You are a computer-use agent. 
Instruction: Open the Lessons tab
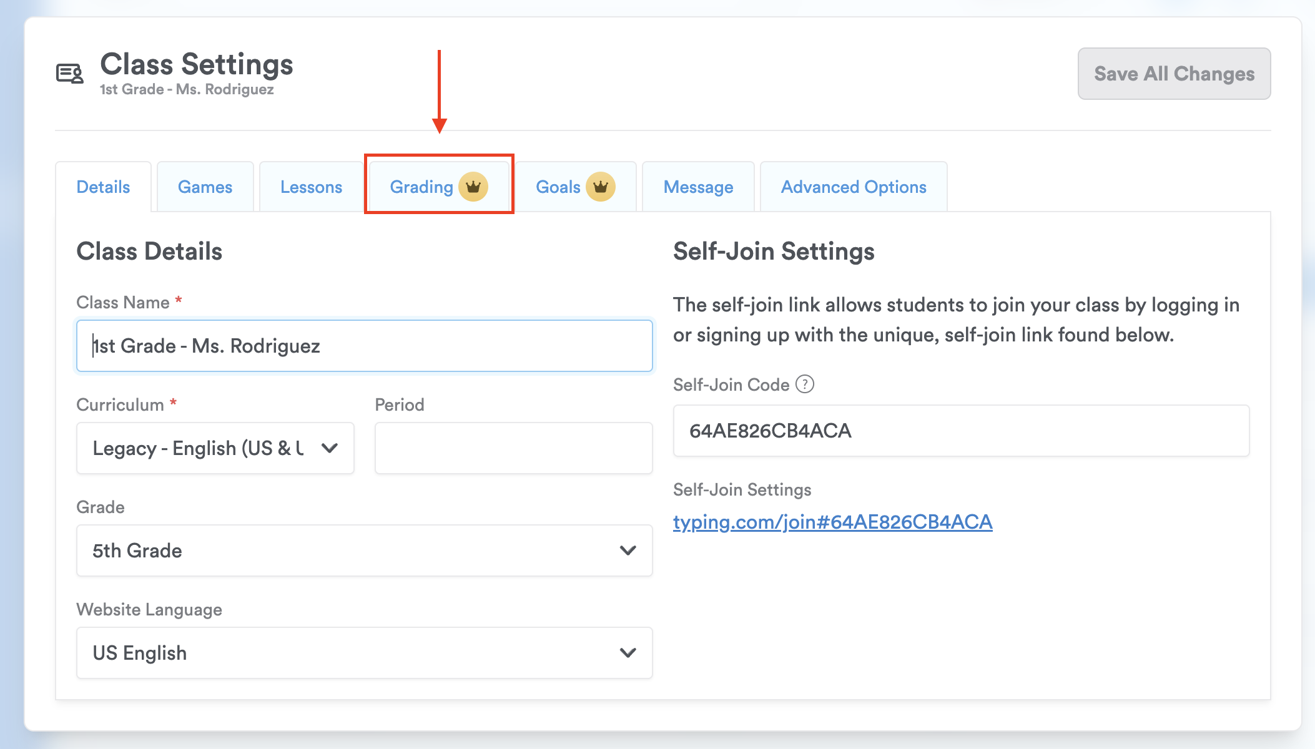pos(311,187)
